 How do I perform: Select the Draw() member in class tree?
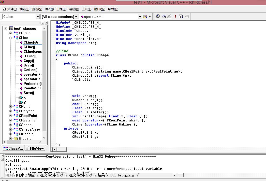29,65
